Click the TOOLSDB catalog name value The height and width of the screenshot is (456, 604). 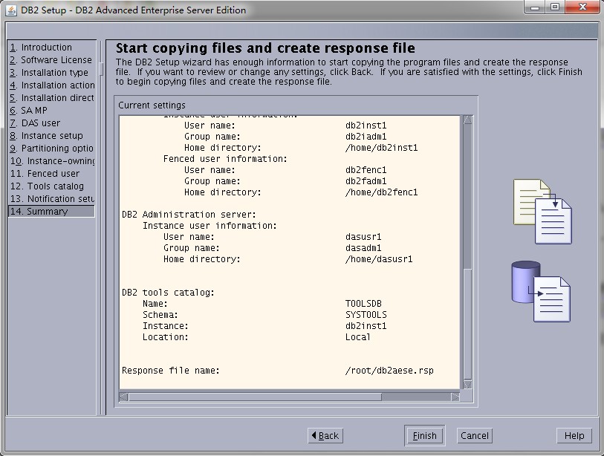coord(363,304)
